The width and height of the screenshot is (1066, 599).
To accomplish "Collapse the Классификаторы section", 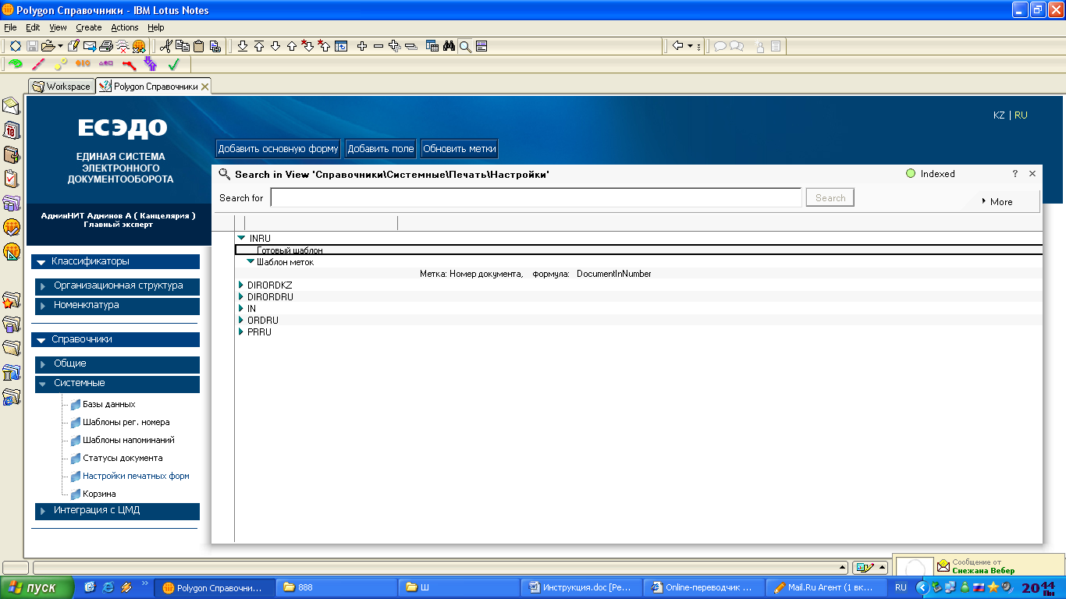I will 115,262.
